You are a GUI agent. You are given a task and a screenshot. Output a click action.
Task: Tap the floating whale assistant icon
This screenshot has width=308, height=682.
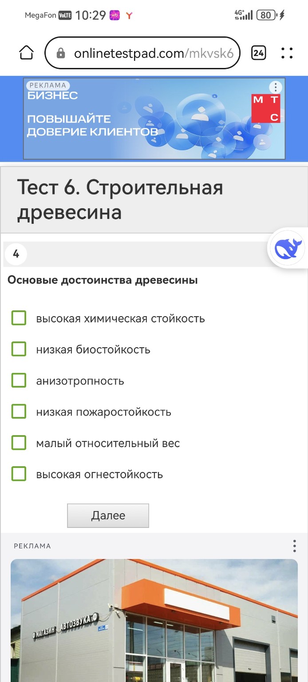click(287, 247)
